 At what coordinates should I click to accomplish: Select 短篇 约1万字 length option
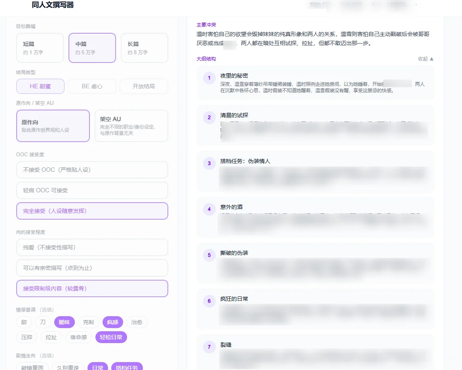[x=40, y=48]
